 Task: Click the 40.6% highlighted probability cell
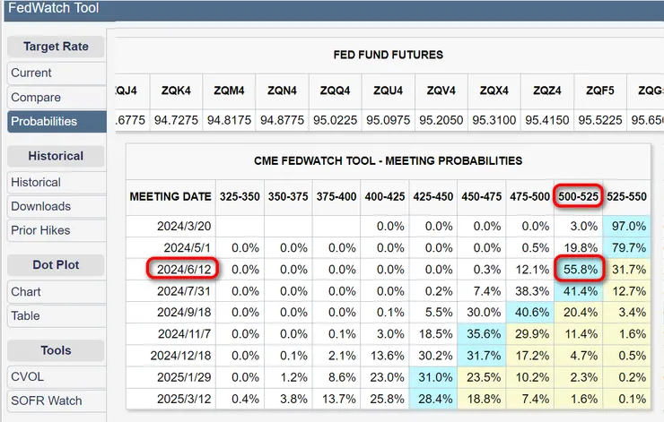tap(529, 311)
